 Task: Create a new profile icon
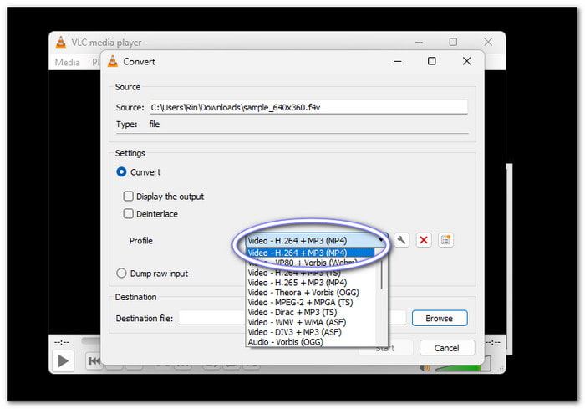[445, 240]
